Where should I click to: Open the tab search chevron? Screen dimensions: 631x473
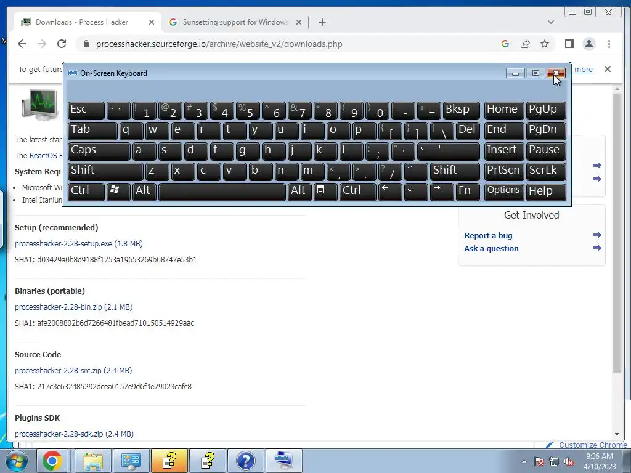pyautogui.click(x=550, y=22)
